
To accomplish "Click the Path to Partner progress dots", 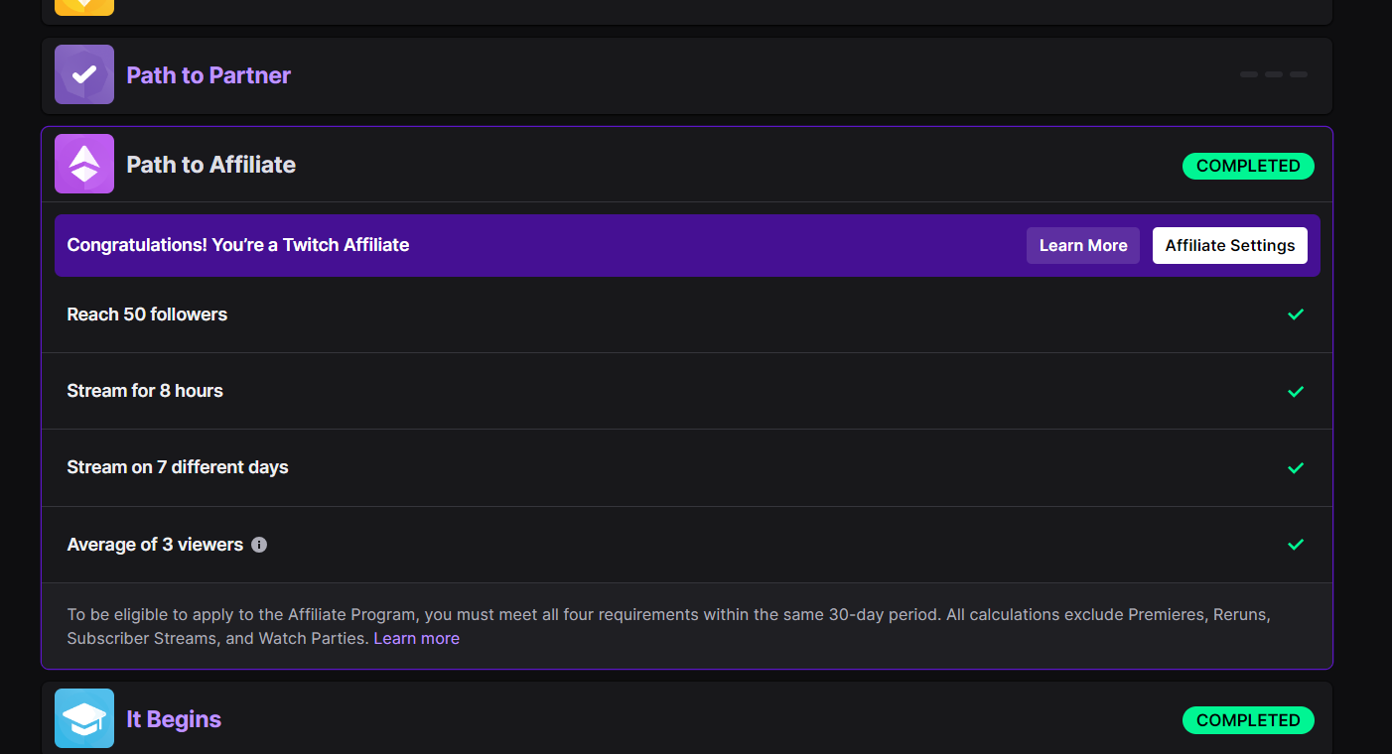I will [x=1273, y=74].
